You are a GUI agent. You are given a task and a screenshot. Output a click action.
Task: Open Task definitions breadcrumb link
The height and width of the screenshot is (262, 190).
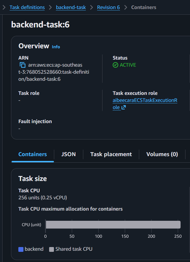coord(27,7)
